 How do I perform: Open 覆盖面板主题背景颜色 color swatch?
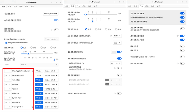tap(114, 52)
